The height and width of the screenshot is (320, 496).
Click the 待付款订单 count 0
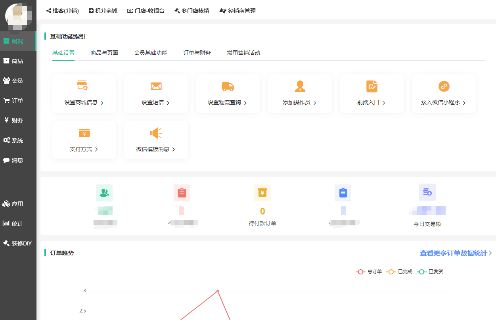click(262, 211)
